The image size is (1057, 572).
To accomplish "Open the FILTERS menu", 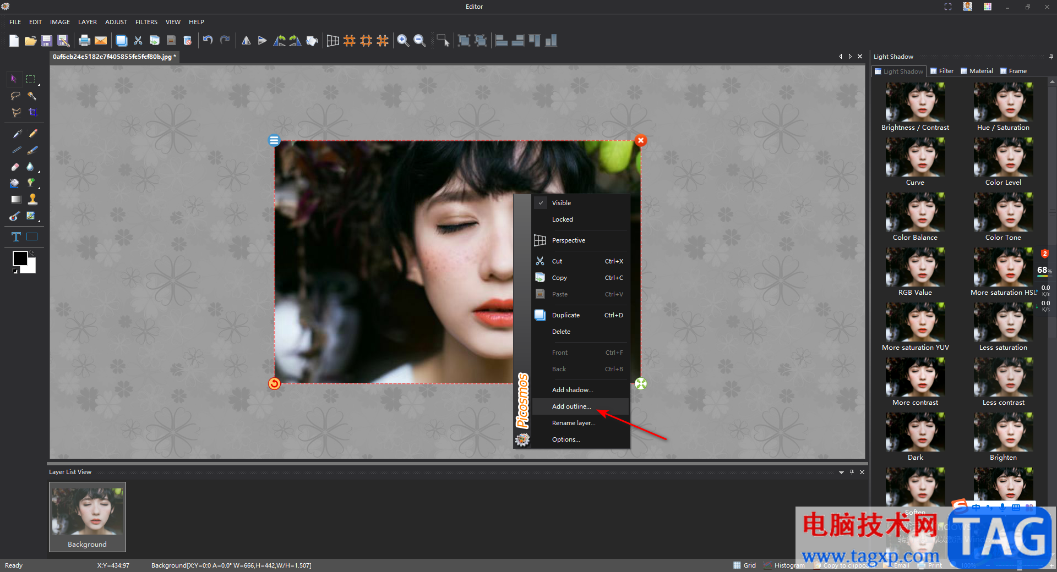I will (146, 22).
